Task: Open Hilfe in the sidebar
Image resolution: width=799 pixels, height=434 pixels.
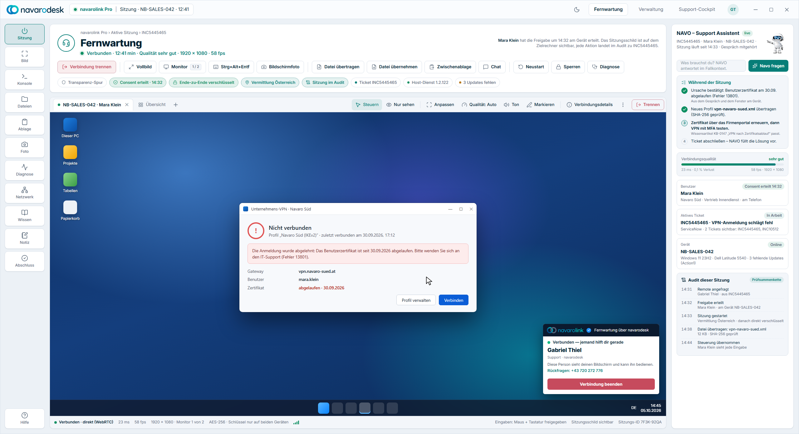Action: 25,418
